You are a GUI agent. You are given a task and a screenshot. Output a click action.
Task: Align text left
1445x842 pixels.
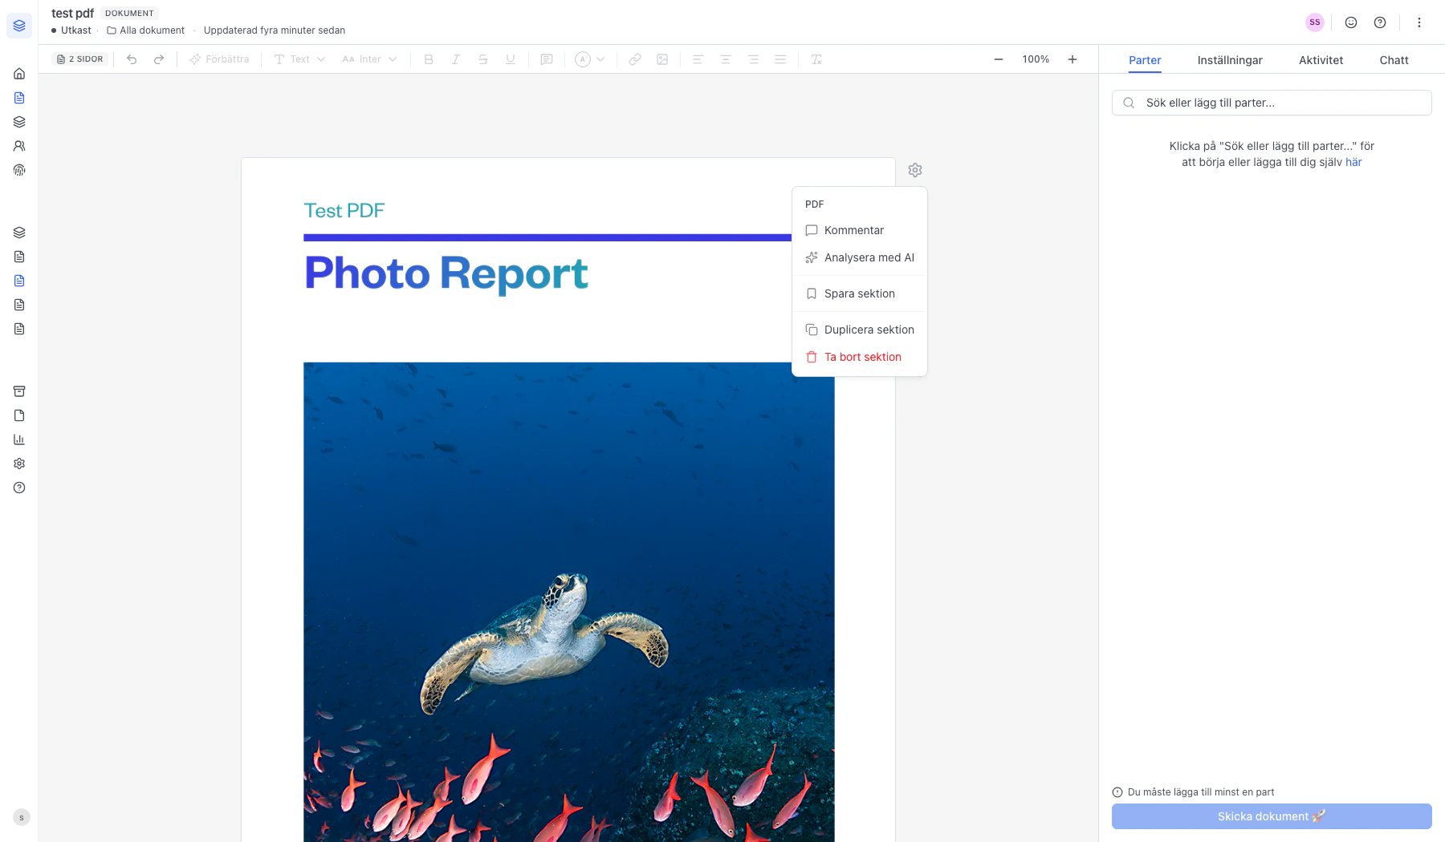[698, 59]
